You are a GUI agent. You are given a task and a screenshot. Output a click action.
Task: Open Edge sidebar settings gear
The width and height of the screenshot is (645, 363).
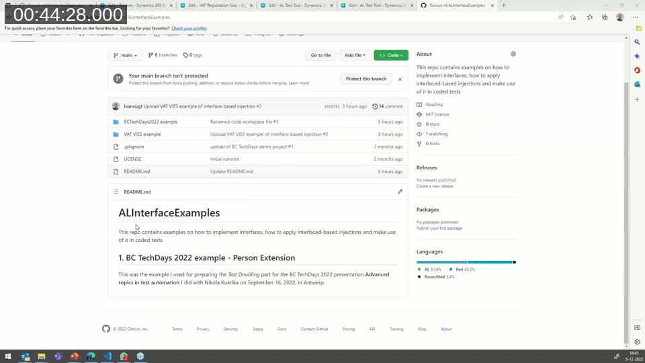pos(637,341)
